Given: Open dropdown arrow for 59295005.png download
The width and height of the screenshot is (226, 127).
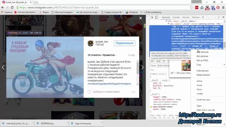Looking at the screenshot, I should pos(67,123).
